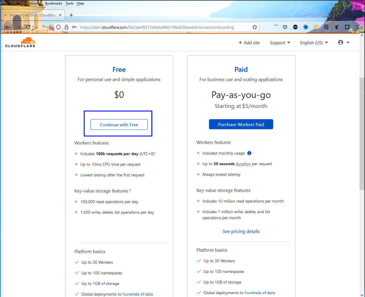Screen dimensions: 365x297
Task: Click the Free plan heading
Action: click(119, 70)
